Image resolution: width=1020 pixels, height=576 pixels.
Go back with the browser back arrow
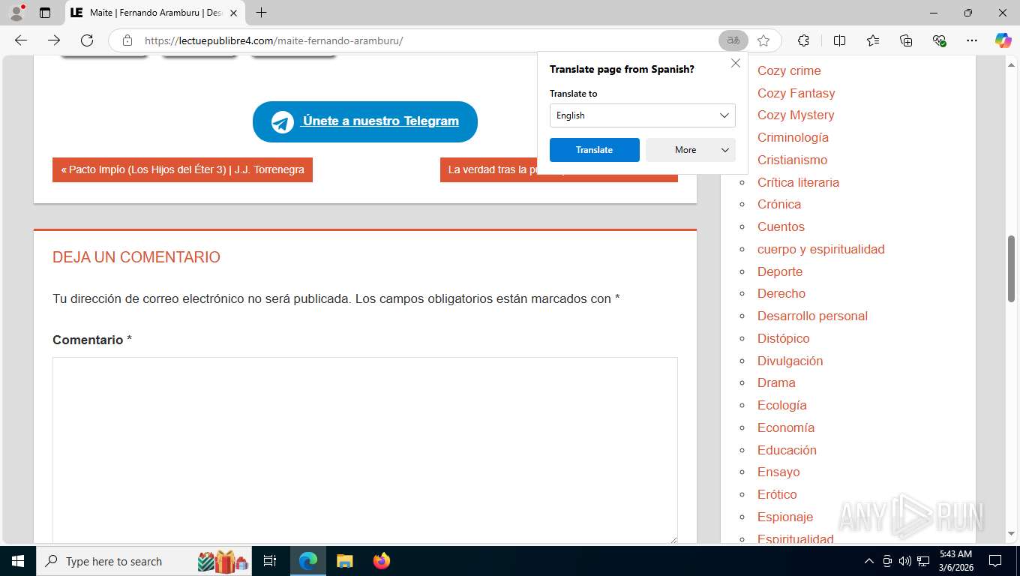pyautogui.click(x=21, y=40)
